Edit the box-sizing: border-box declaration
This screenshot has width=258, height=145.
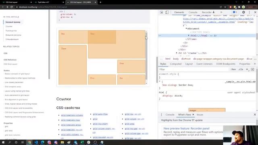[x=178, y=85]
